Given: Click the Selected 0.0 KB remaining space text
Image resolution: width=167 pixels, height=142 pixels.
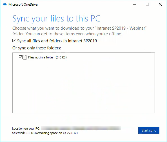Looking at the screenshot, I should coord(45,133).
